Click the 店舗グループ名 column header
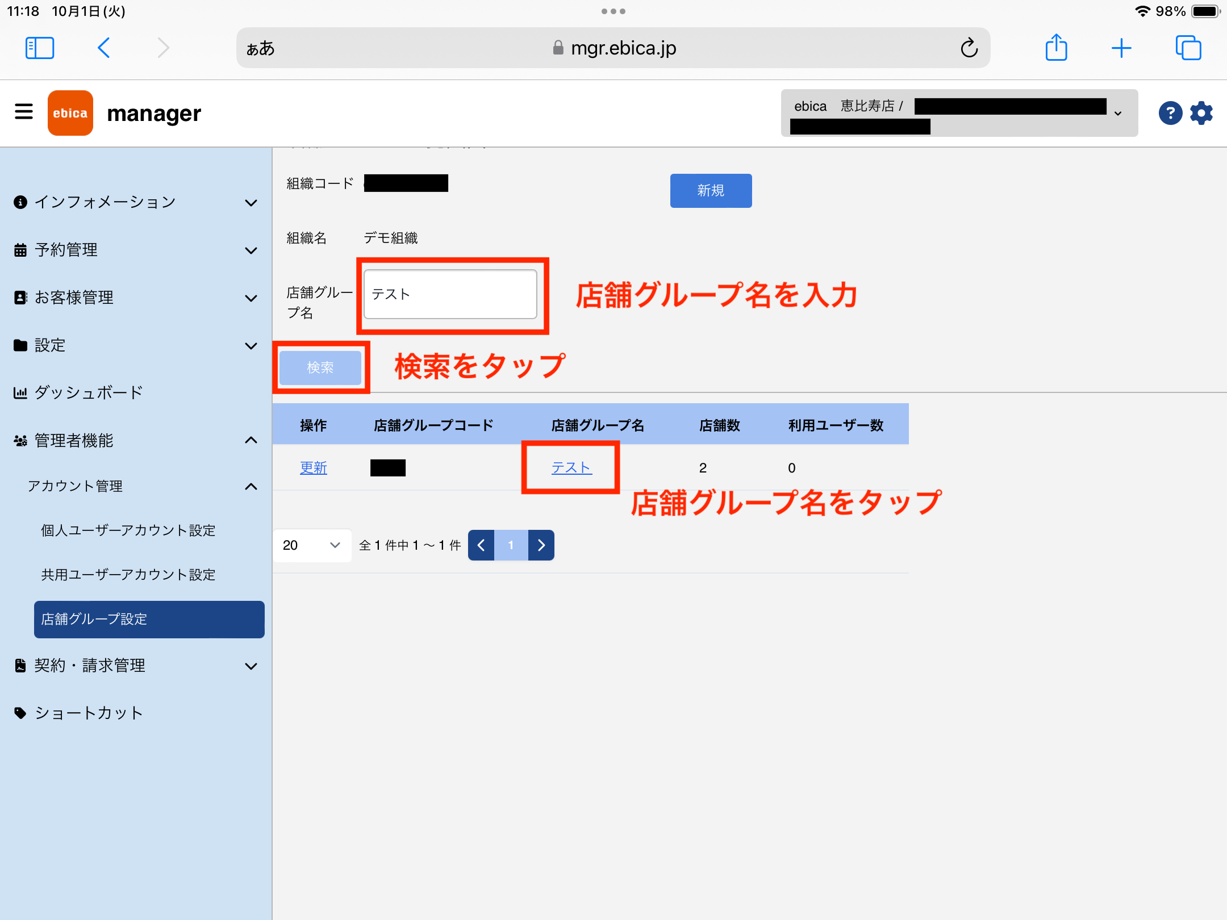This screenshot has width=1227, height=920. pos(598,425)
